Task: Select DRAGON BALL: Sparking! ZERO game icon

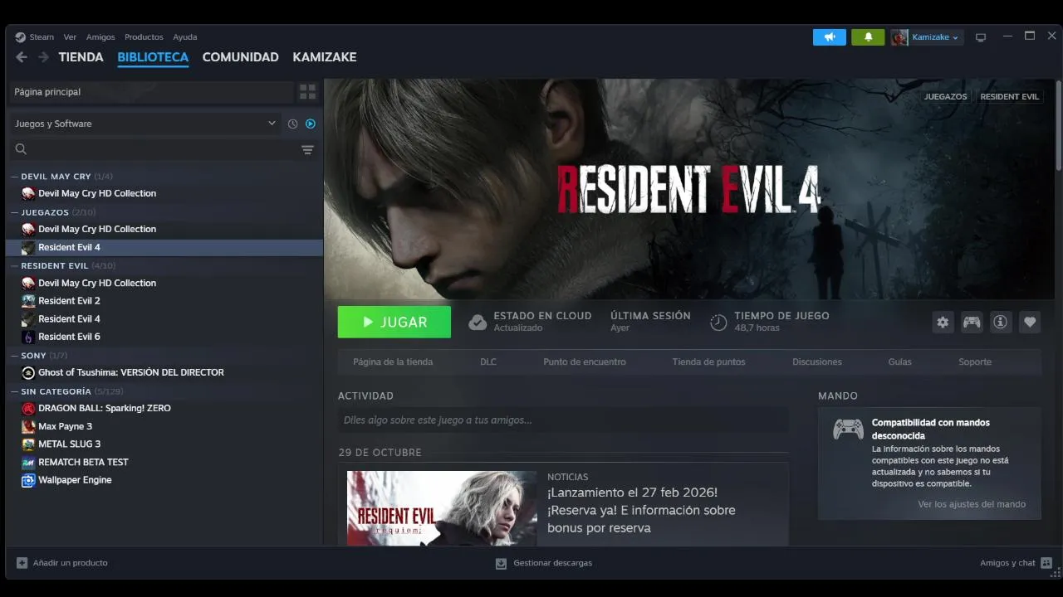Action: (28, 409)
